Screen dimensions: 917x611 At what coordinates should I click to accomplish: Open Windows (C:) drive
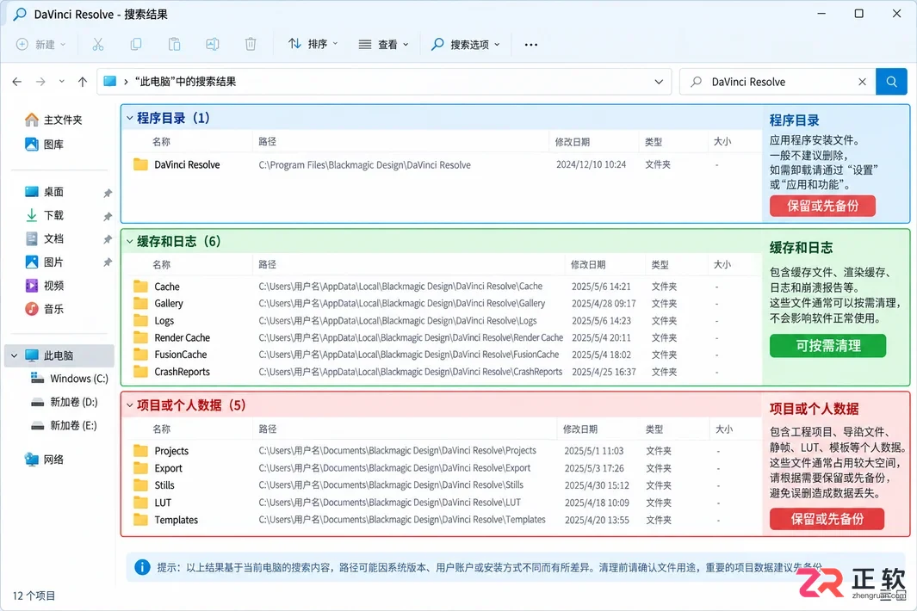(x=69, y=379)
